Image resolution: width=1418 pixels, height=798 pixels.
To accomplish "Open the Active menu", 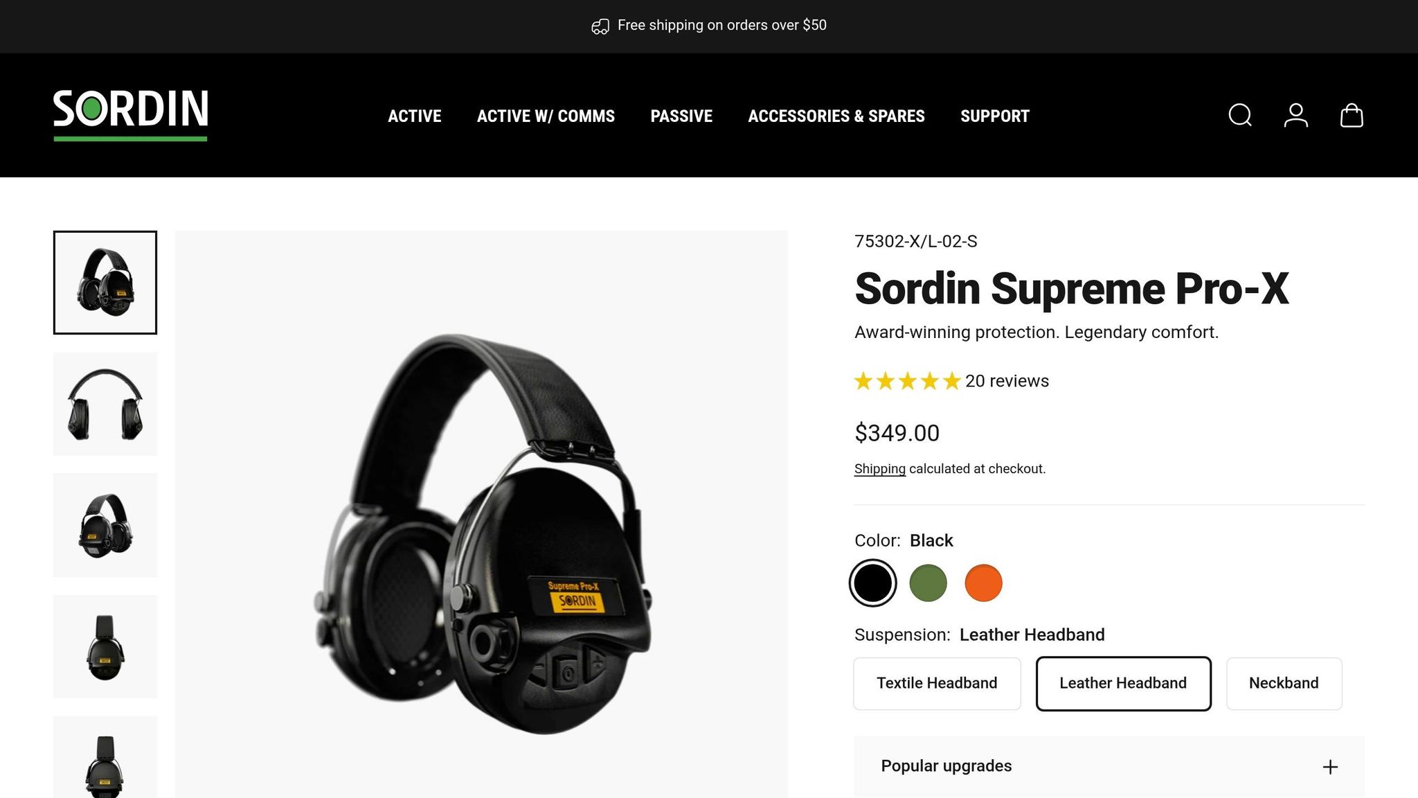I will (414, 116).
